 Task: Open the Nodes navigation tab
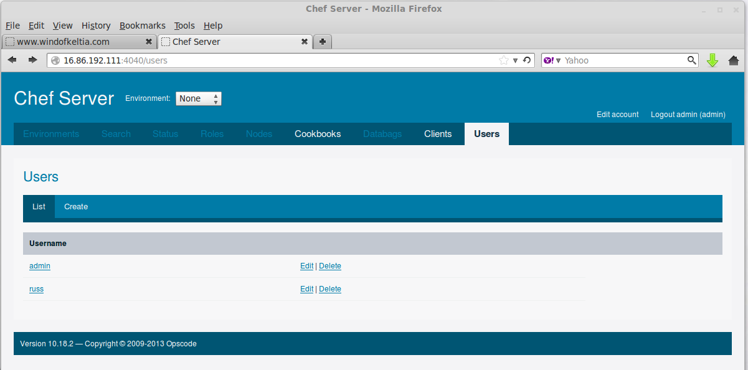(259, 134)
